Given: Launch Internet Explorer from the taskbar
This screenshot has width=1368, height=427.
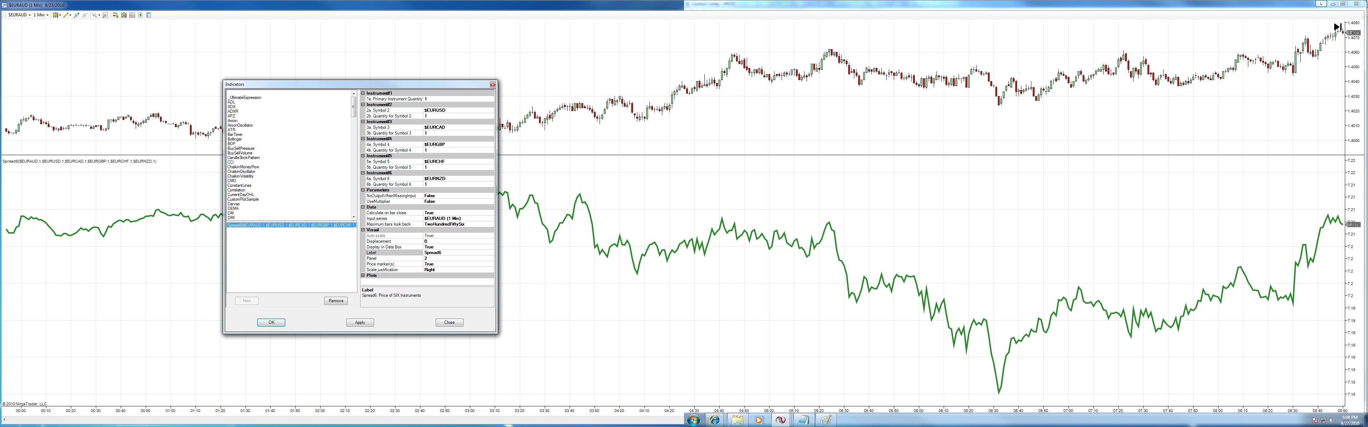Looking at the screenshot, I should (x=714, y=420).
